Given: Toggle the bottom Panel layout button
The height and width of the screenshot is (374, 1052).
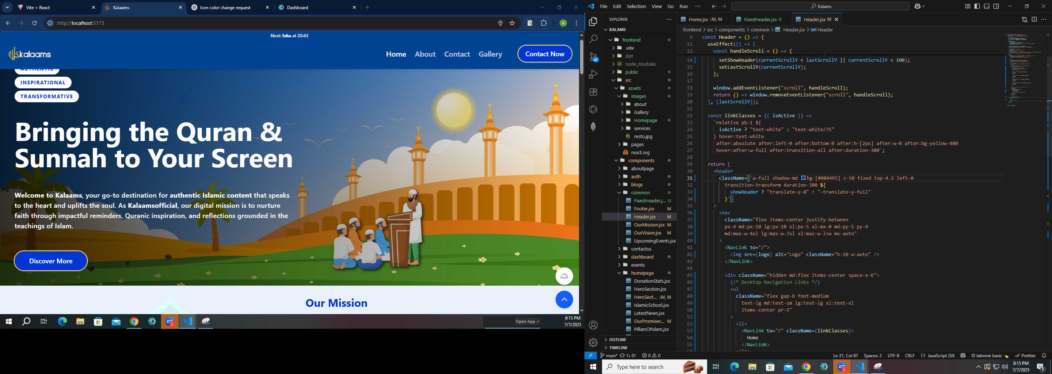Looking at the screenshot, I should click(x=987, y=7).
